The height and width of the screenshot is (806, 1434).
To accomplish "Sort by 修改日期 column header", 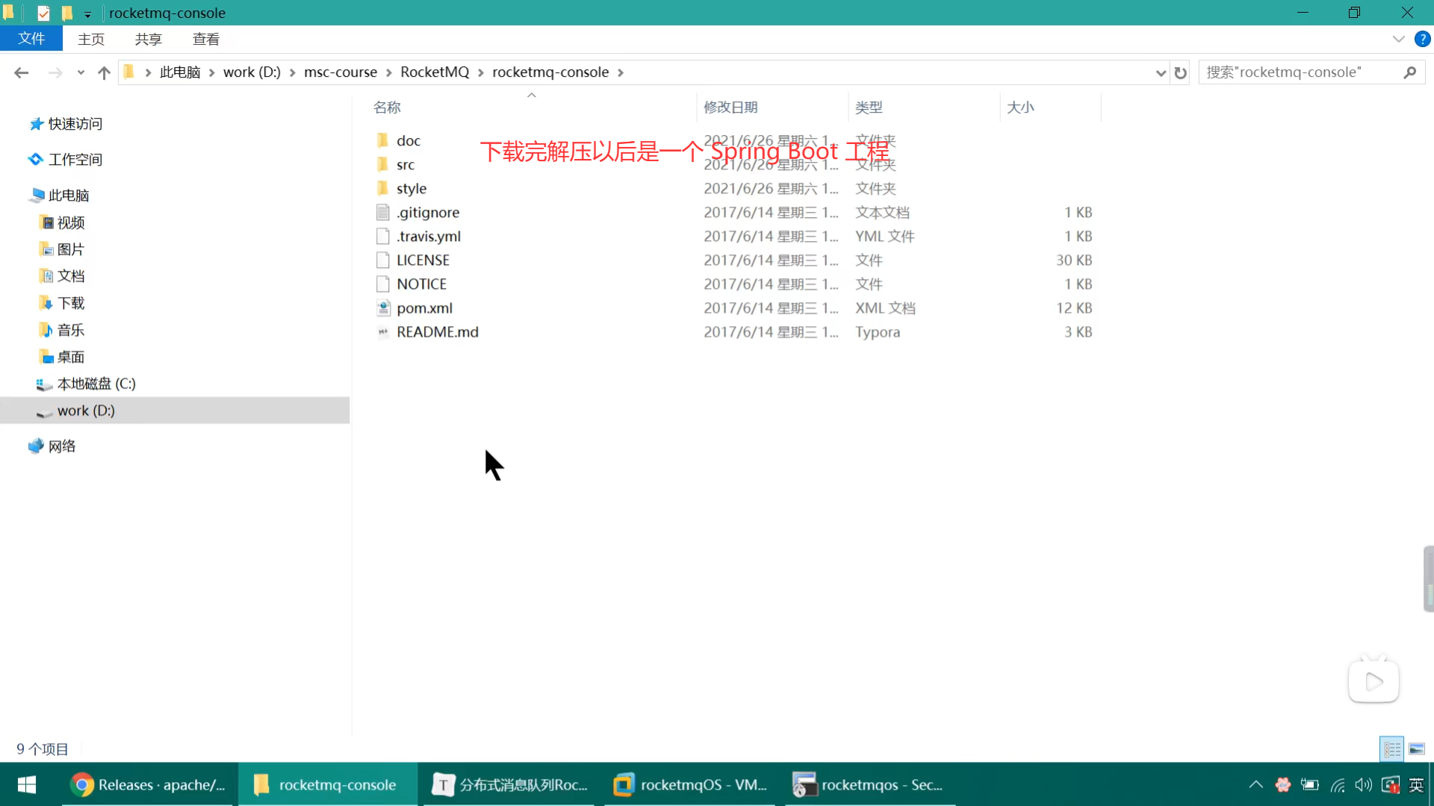I will click(730, 107).
